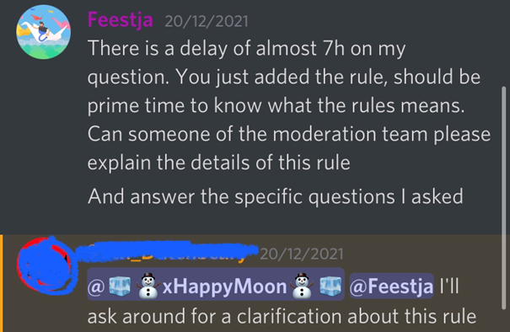
Task: Click the ice cube emoji before @Feestja
Action: 330,286
